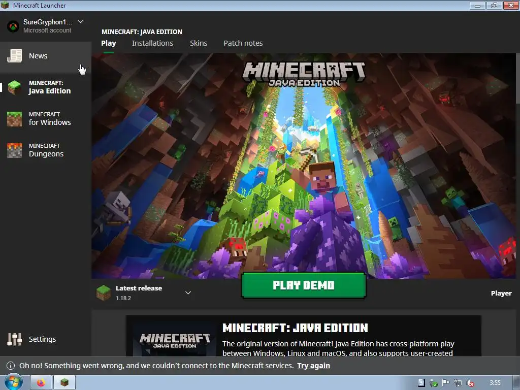Click Minecraft Launcher taskbar icon
The image size is (520, 390).
(64, 383)
